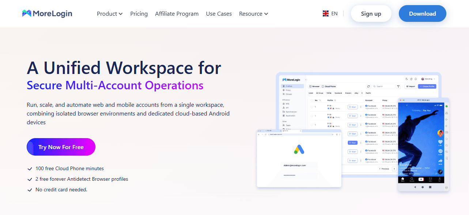Viewport: 469px width, 215px height.
Task: Click the Admin@morelogin.com email field
Action: (299, 165)
